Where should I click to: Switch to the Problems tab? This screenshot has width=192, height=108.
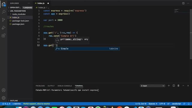click(x=40, y=86)
